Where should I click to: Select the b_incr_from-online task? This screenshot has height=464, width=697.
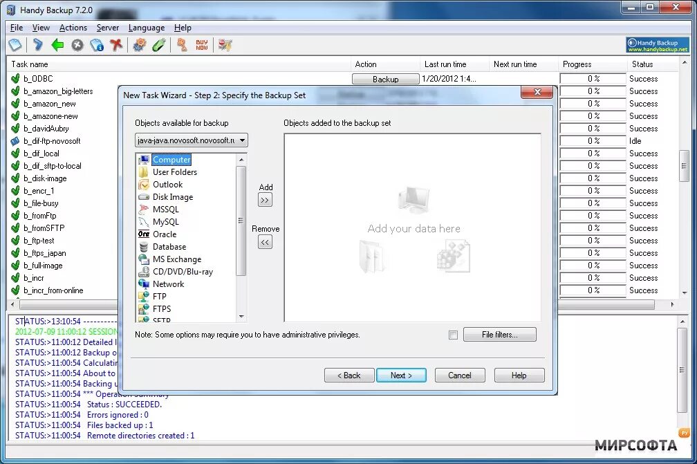coord(53,290)
